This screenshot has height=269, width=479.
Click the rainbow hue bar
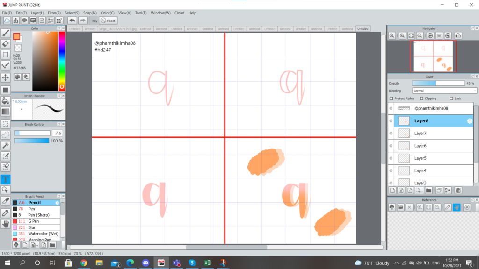[62, 61]
